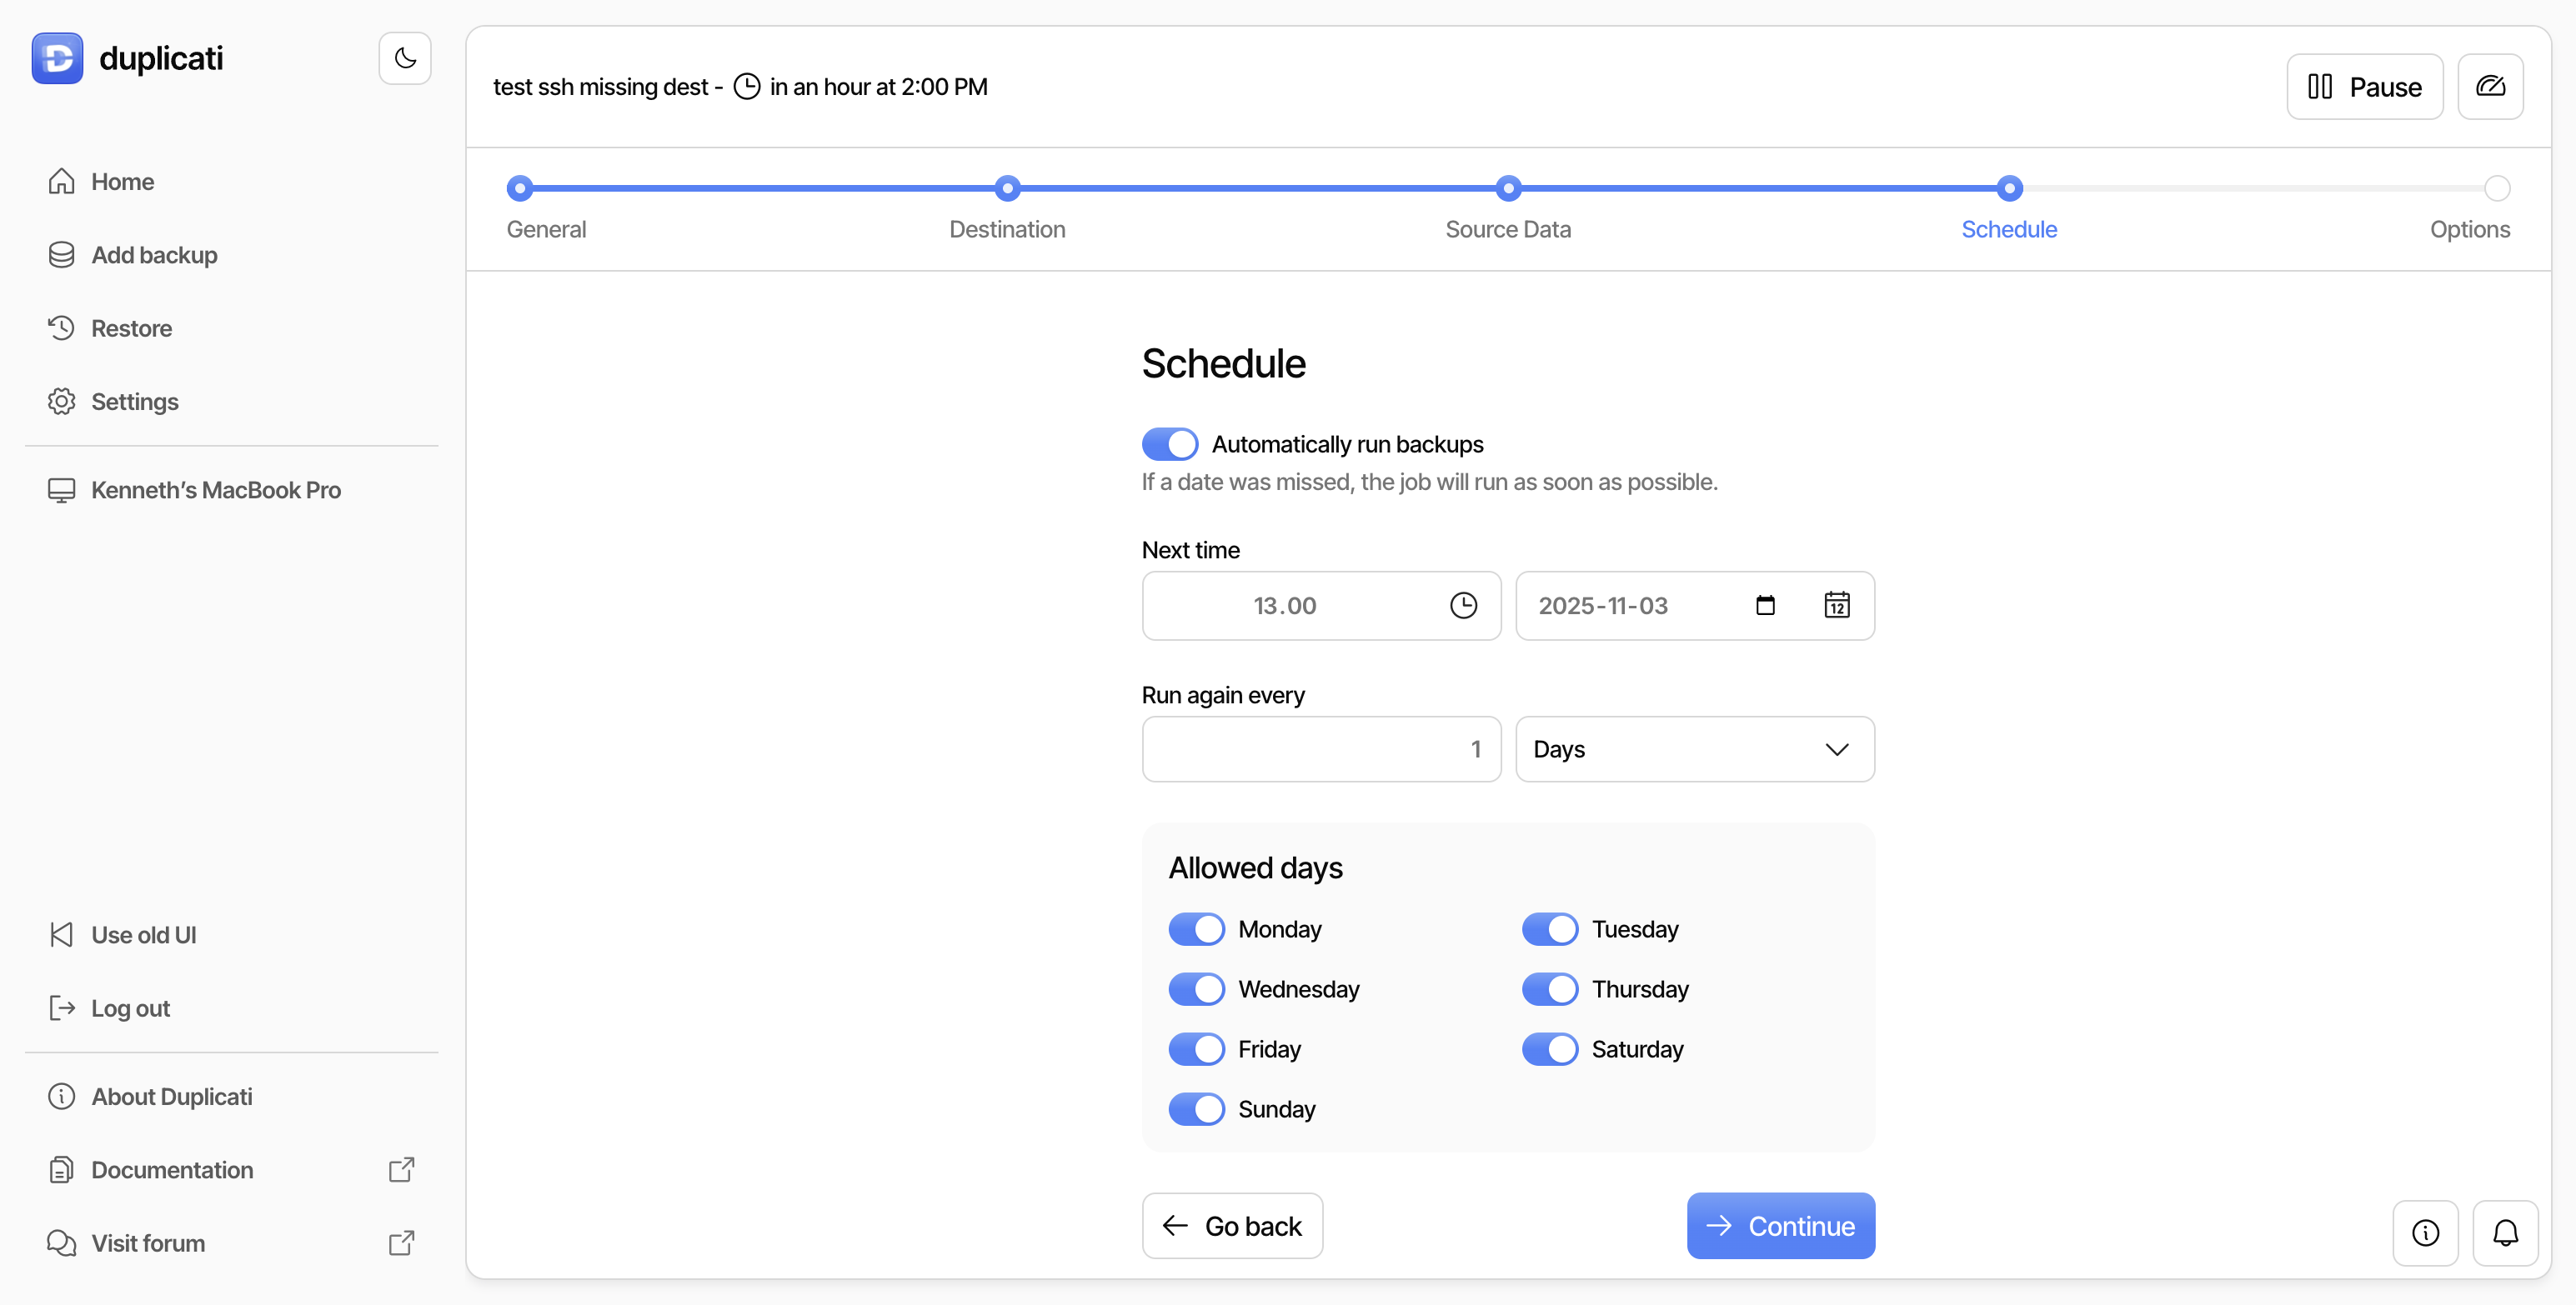The height and width of the screenshot is (1305, 2576).
Task: Open the notifications bell icon
Action: point(2505,1232)
